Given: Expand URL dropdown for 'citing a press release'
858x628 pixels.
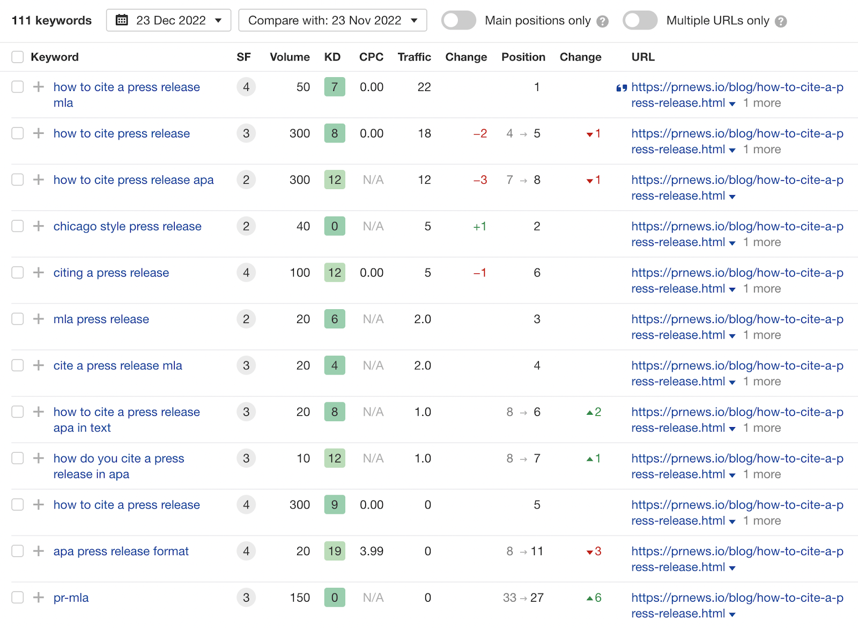Looking at the screenshot, I should click(732, 289).
